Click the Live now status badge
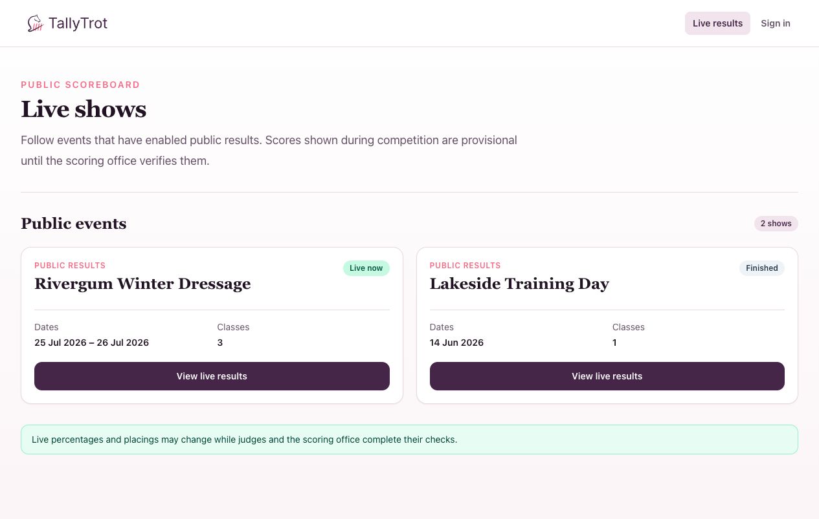The height and width of the screenshot is (519, 819). coord(366,268)
